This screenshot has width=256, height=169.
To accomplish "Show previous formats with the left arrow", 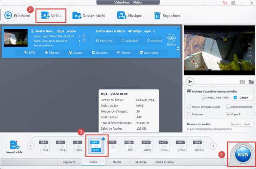I will pos(30,146).
